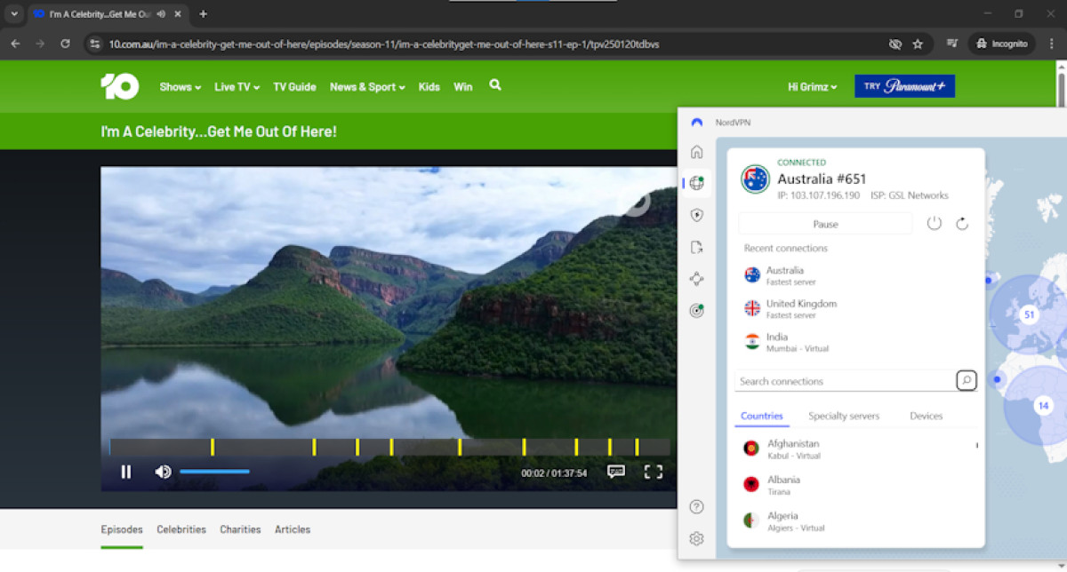Image resolution: width=1067 pixels, height=572 pixels.
Task: Click the browser address bar URL
Action: click(x=384, y=44)
